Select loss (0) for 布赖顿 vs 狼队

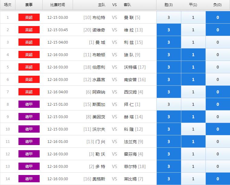pos(218,55)
